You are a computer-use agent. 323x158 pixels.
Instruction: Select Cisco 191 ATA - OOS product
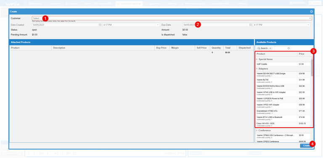point(283,124)
